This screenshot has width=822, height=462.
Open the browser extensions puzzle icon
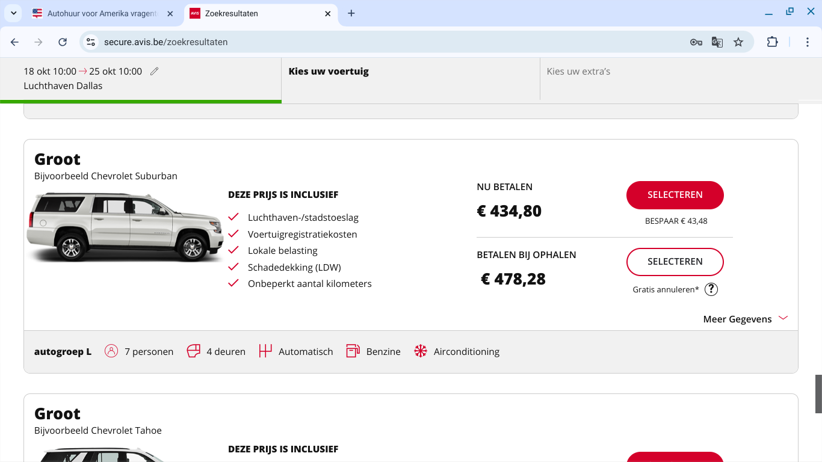click(772, 42)
